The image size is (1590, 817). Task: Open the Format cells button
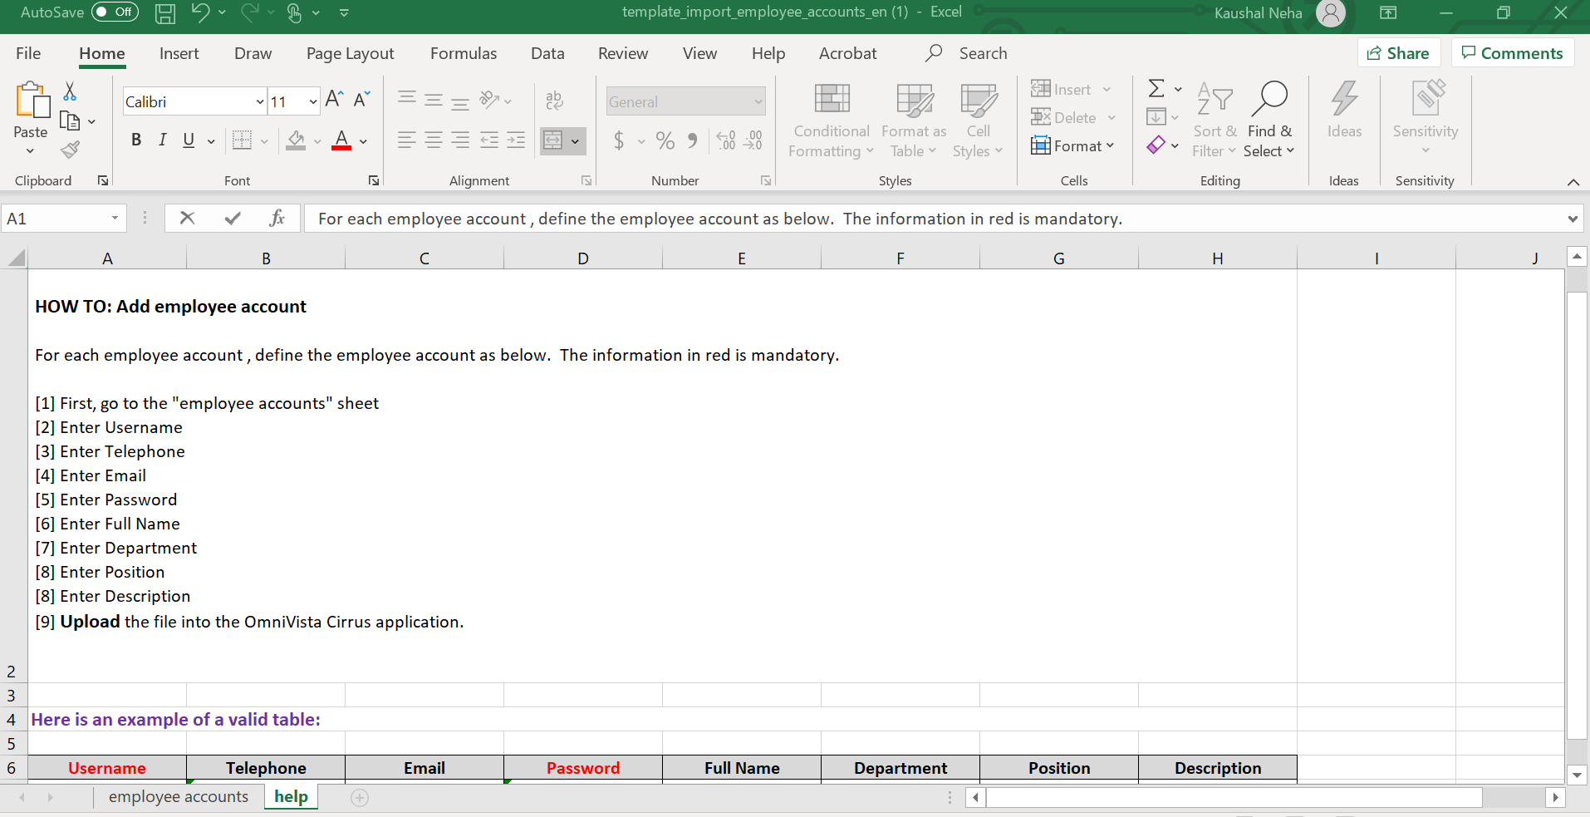1072,145
